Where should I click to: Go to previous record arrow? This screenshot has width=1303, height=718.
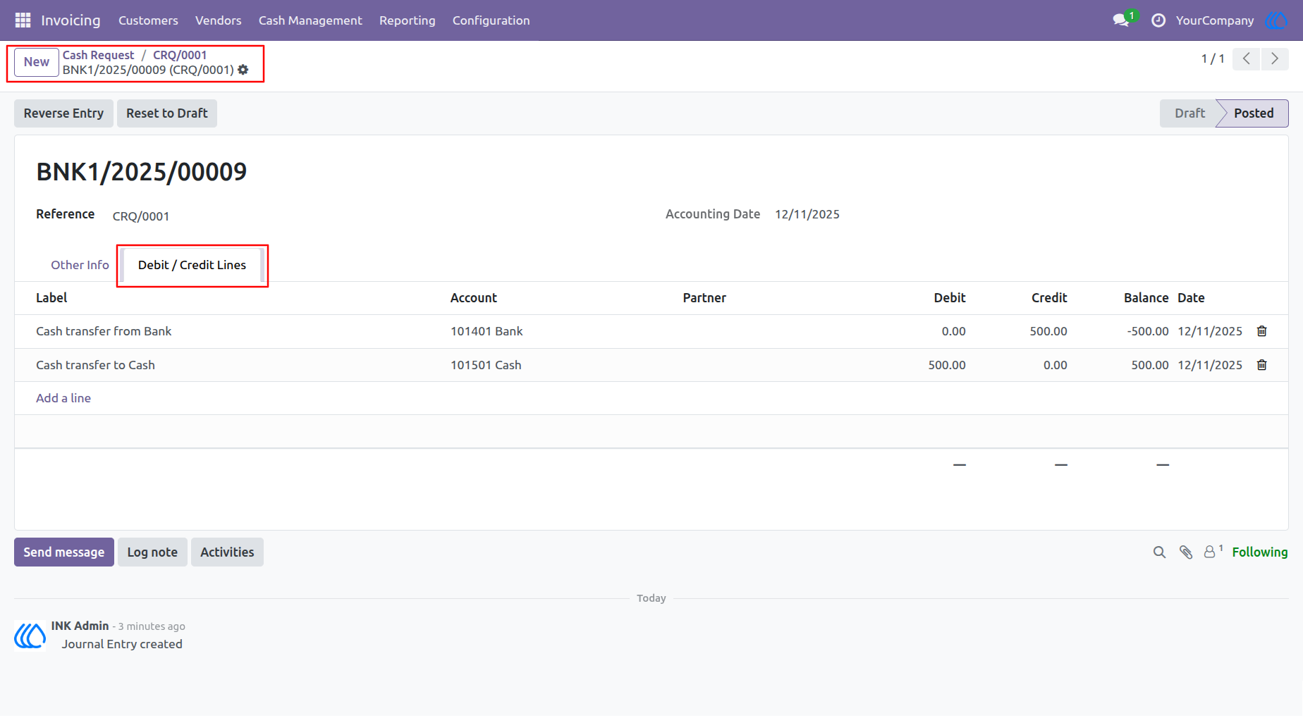click(x=1247, y=58)
